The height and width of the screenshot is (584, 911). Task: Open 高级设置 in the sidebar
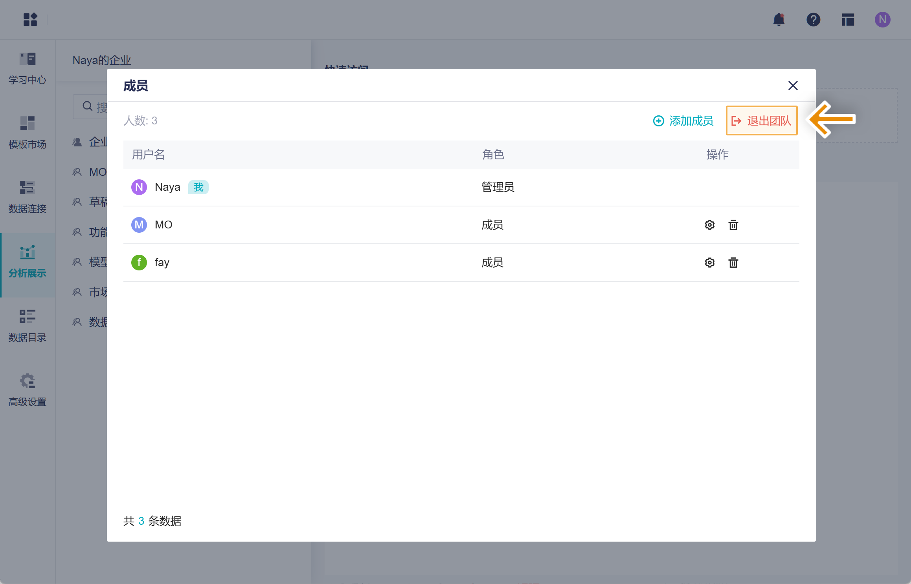(x=28, y=390)
